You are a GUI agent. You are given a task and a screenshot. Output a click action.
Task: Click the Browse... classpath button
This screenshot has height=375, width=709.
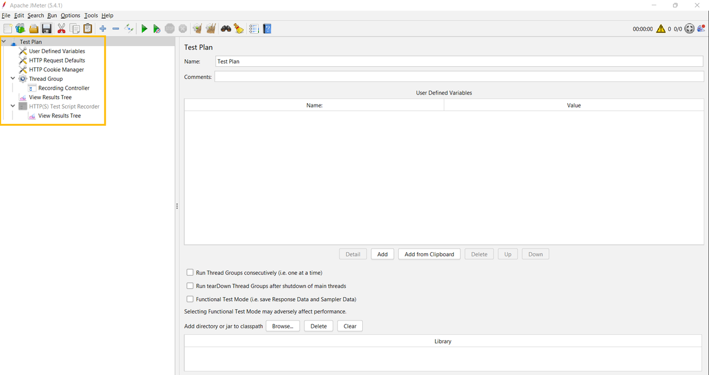283,326
